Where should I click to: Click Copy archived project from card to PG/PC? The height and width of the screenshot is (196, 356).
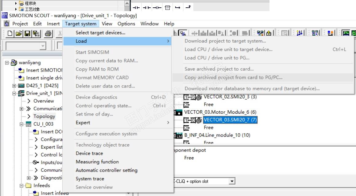point(263,77)
